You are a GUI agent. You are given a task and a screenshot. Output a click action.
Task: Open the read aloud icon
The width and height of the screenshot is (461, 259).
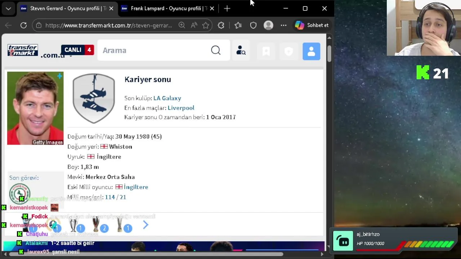tap(194, 25)
